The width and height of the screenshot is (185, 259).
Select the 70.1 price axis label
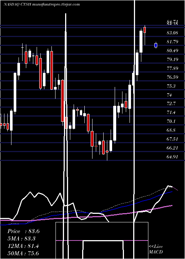click(171, 121)
